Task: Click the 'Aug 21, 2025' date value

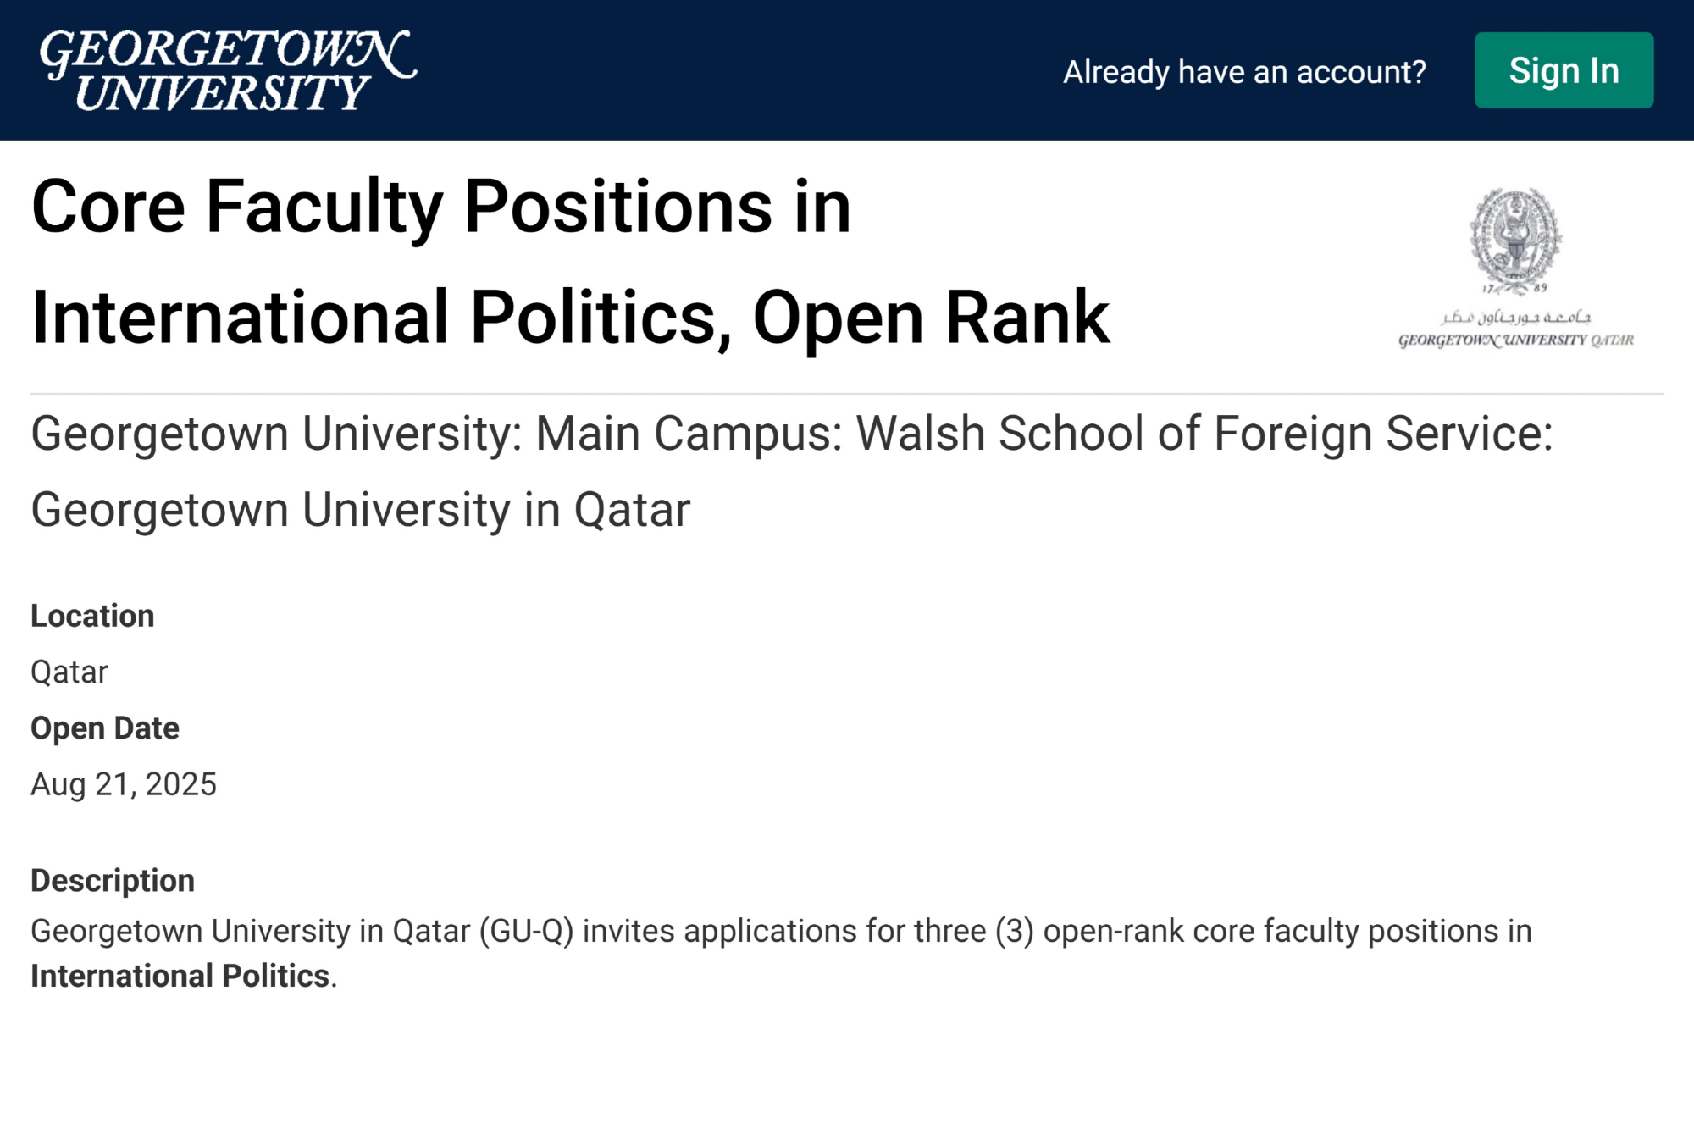Action: (124, 784)
